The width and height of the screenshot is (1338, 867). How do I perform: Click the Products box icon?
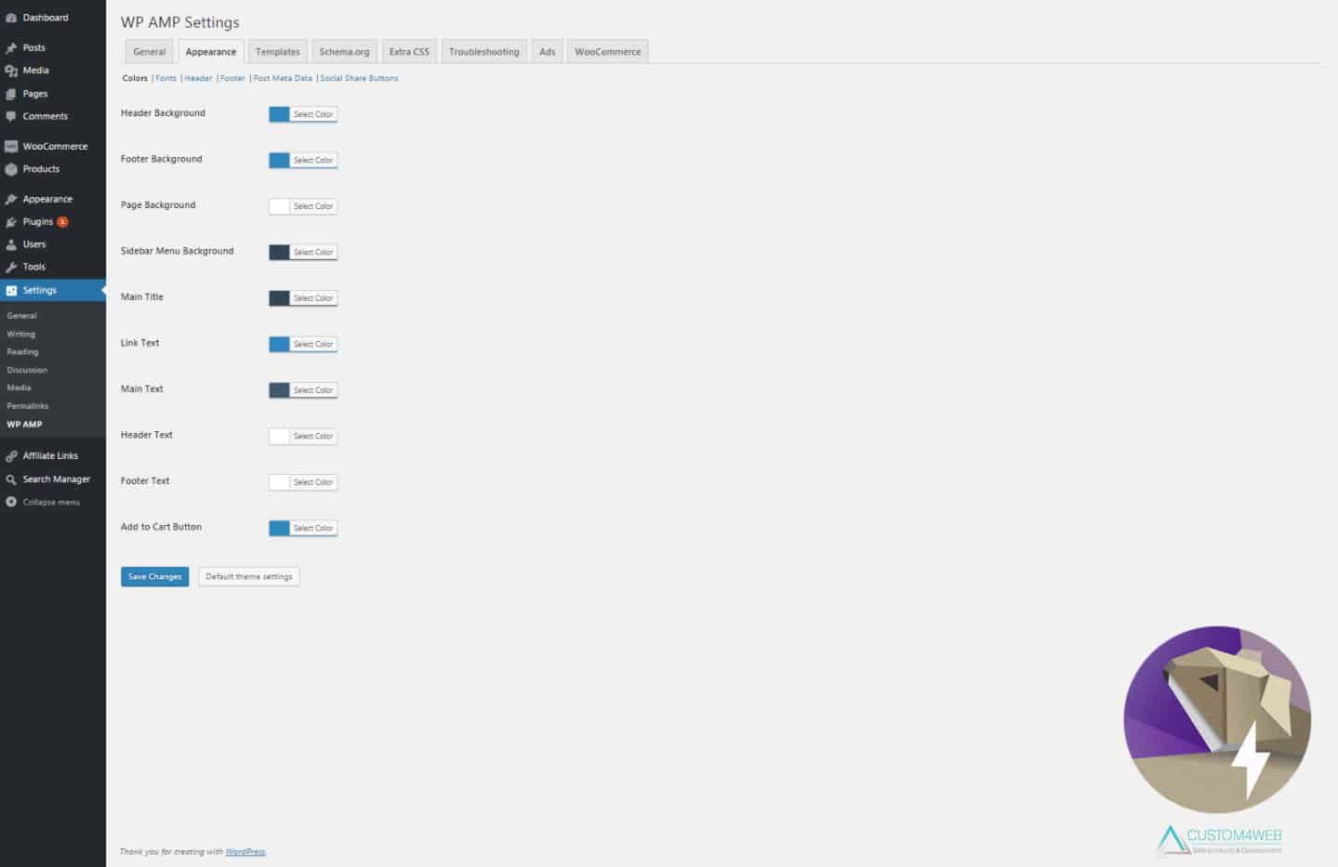point(11,169)
